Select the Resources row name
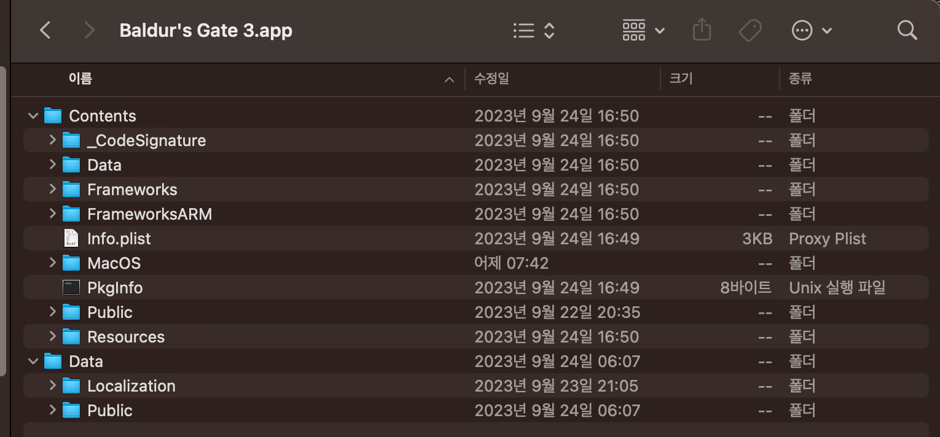The image size is (940, 437). (x=126, y=337)
